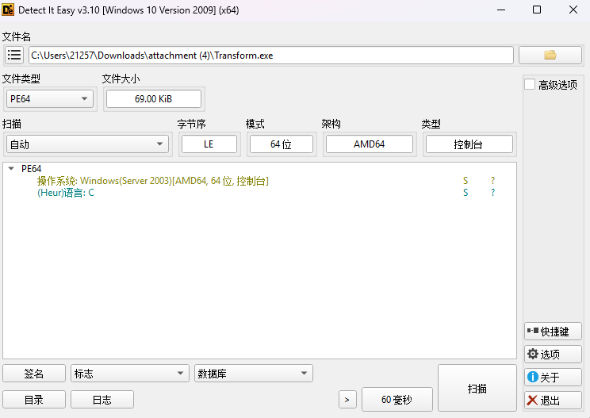
Task: Click the > arrow button
Action: coord(347,400)
